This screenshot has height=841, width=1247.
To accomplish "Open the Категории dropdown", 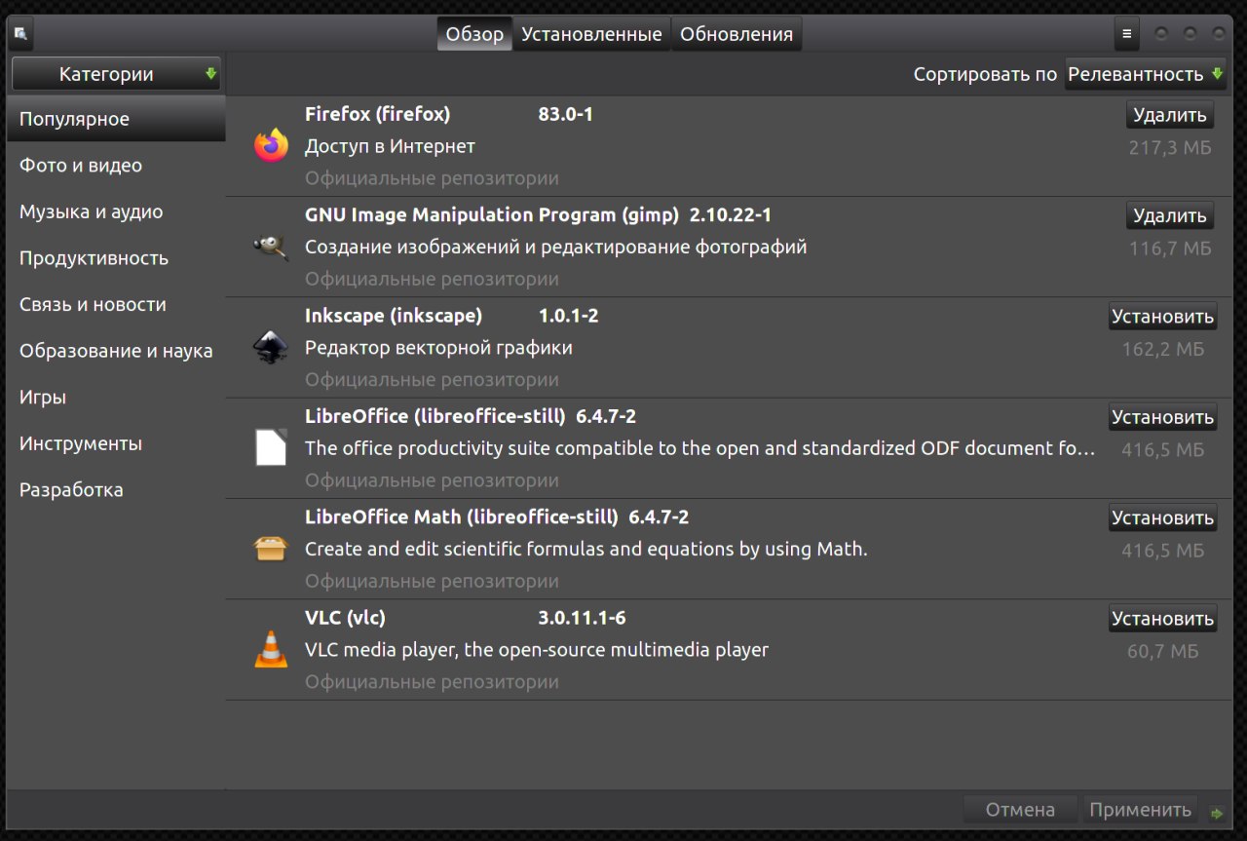I will [x=116, y=74].
